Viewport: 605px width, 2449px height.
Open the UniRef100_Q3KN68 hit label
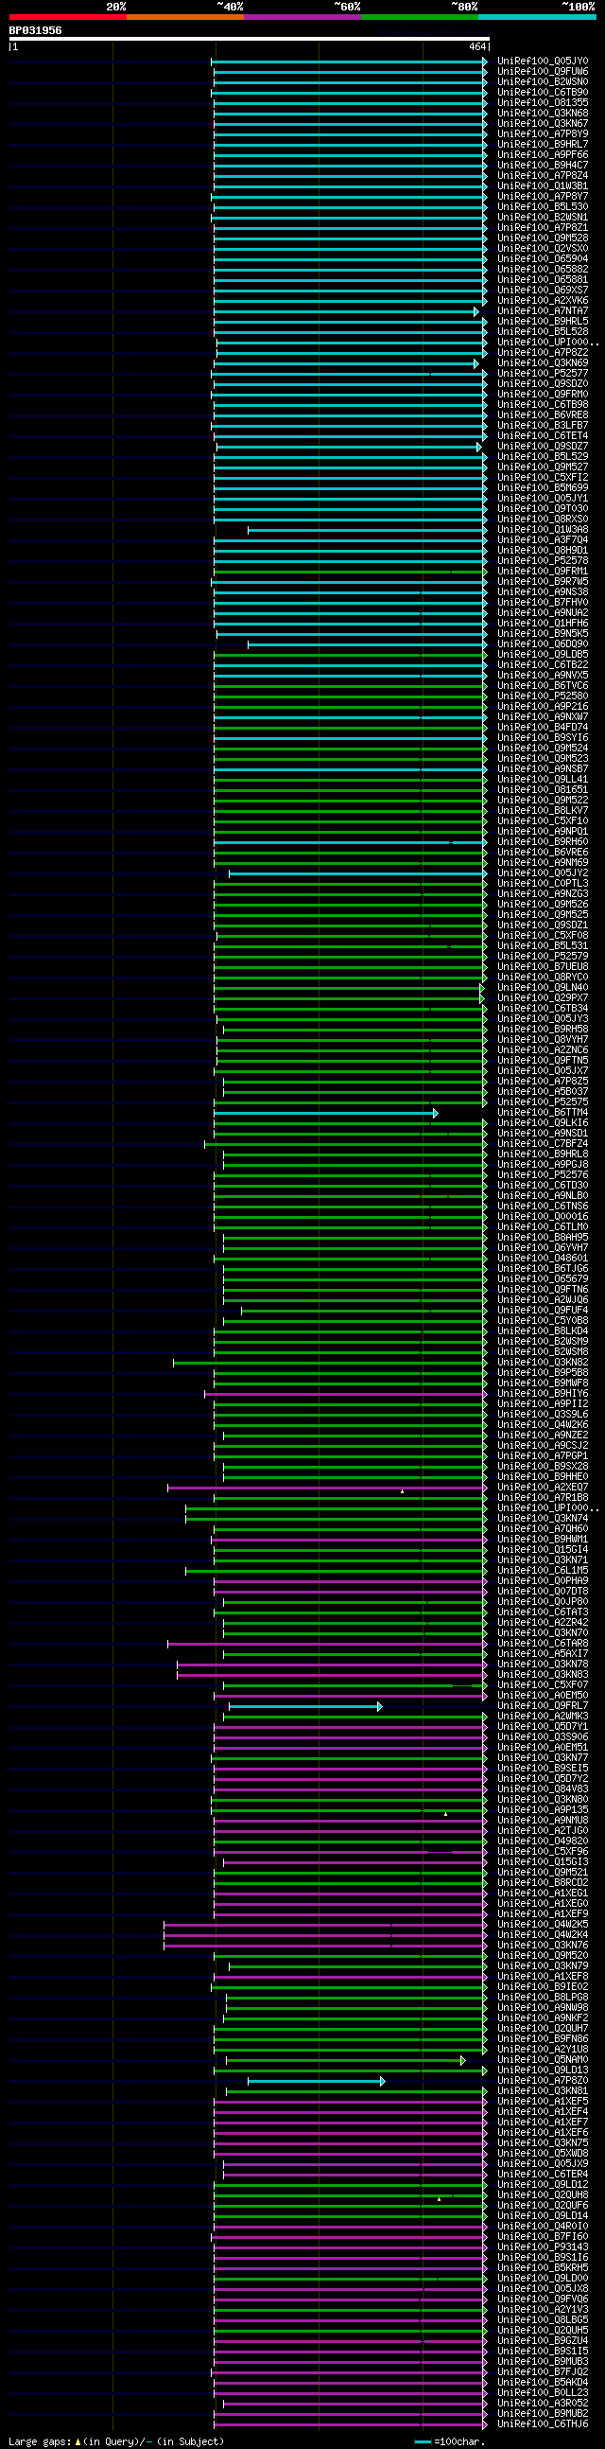[x=543, y=114]
